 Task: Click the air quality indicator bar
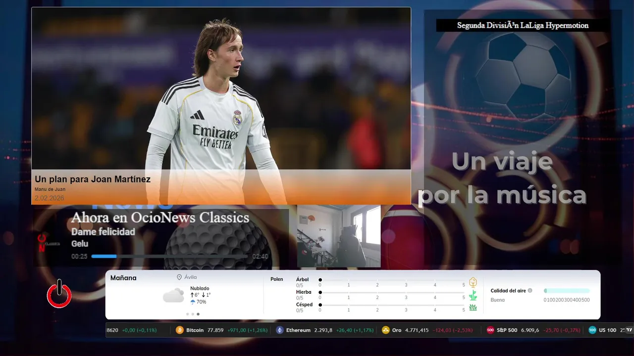click(567, 291)
